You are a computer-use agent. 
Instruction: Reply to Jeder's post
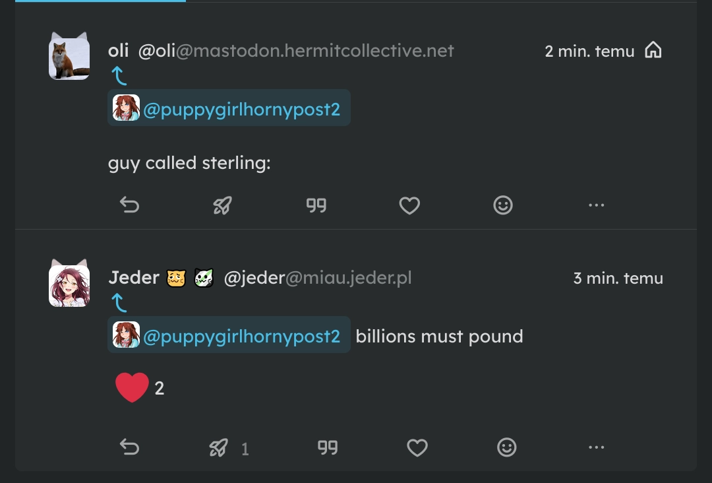pyautogui.click(x=129, y=447)
